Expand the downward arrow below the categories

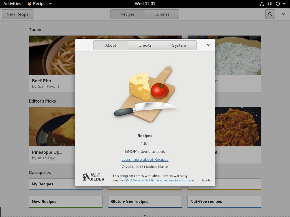[145, 215]
